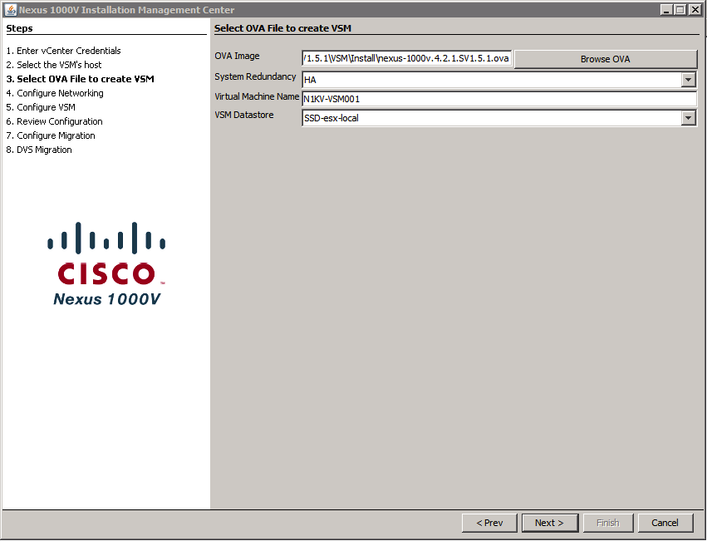707x541 pixels.
Task: Click the greyed-out Finish button
Action: coord(608,523)
